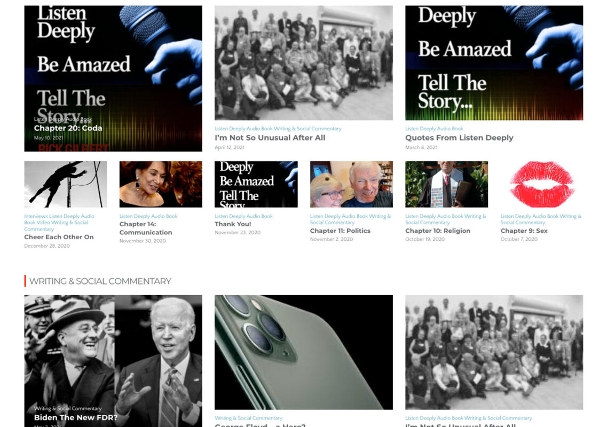Open the Cheer Each Other On article
Image resolution: width=608 pixels, height=427 pixels.
[x=59, y=237]
